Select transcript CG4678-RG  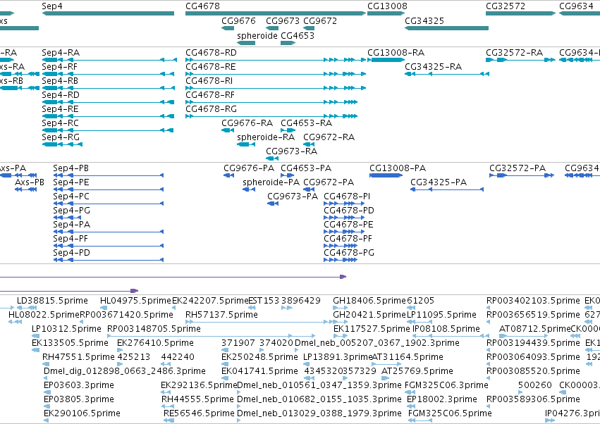coord(212,109)
